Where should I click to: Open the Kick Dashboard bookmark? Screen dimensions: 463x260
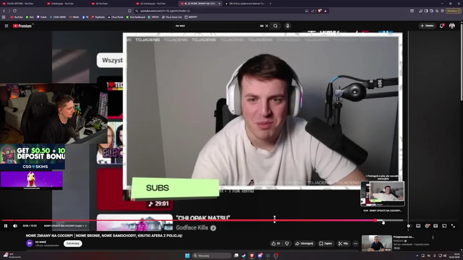[x=135, y=17]
